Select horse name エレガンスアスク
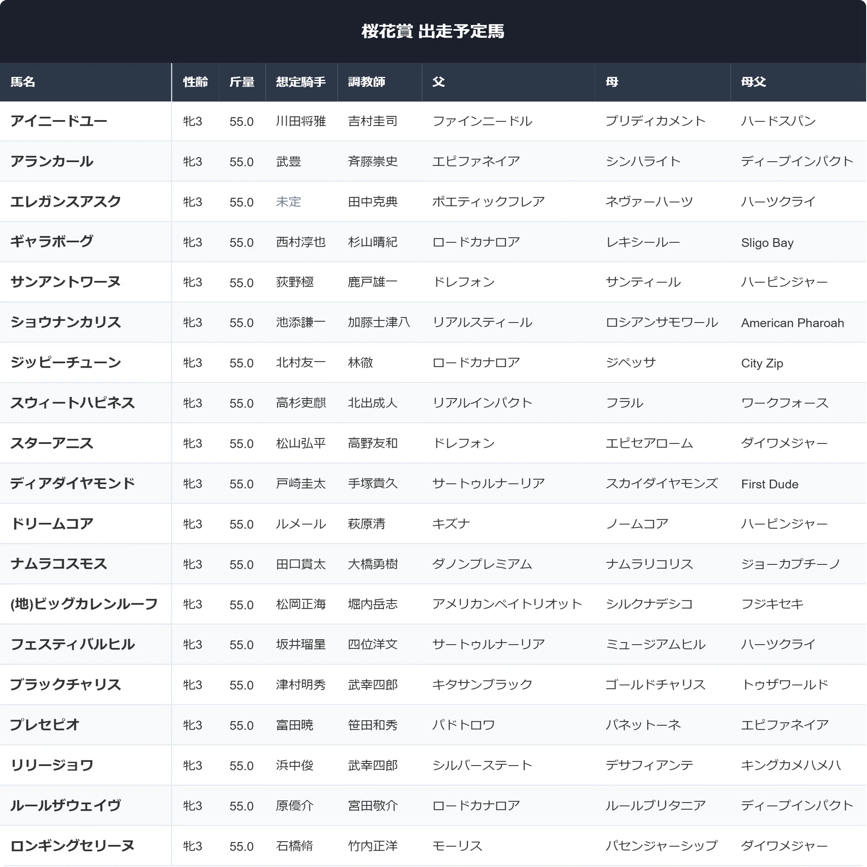Image resolution: width=867 pixels, height=867 pixels. (x=65, y=202)
